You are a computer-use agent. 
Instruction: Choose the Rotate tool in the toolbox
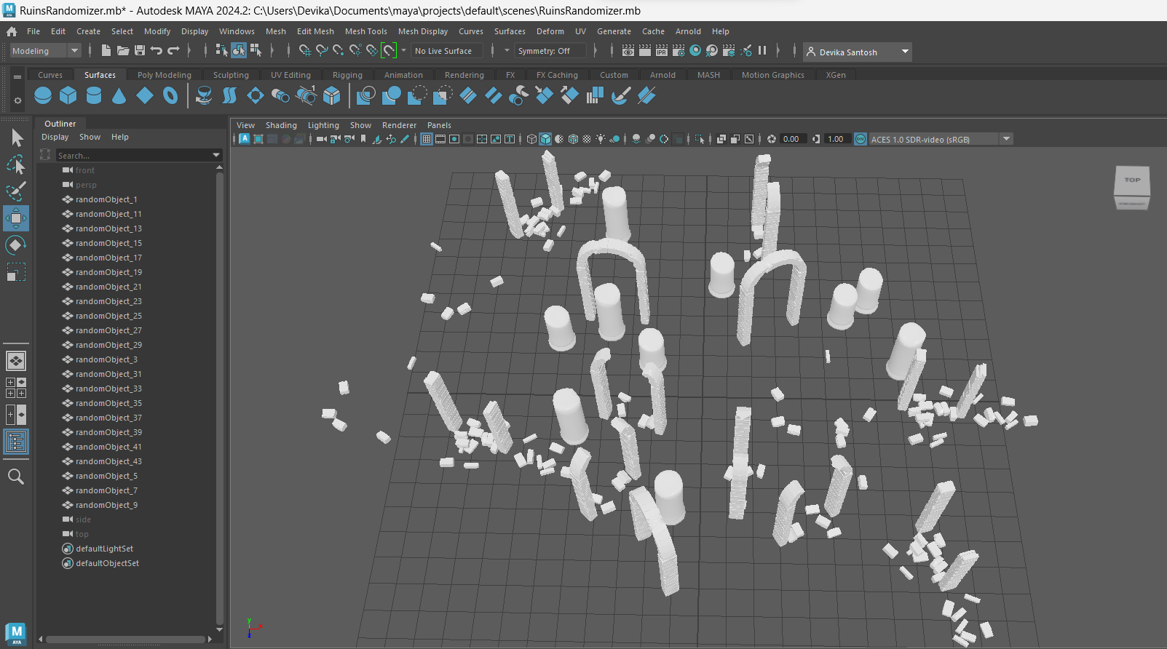click(x=16, y=245)
